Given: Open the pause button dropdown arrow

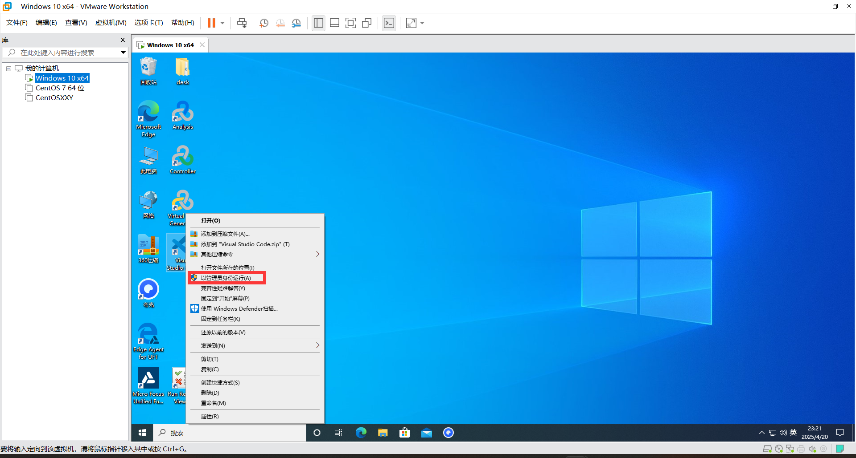Looking at the screenshot, I should (x=222, y=23).
